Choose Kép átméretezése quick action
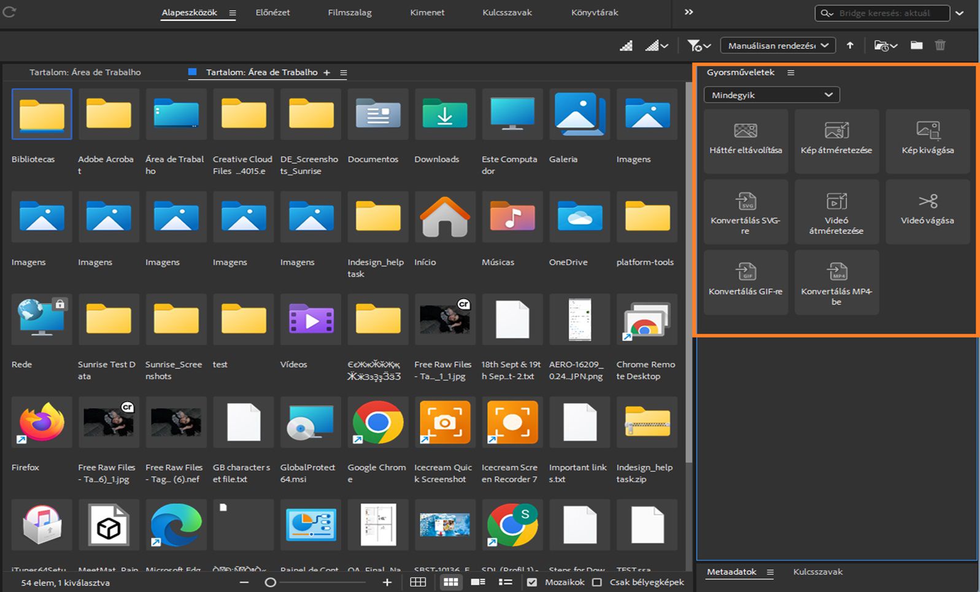Viewport: 980px width, 592px height. pyautogui.click(x=836, y=141)
